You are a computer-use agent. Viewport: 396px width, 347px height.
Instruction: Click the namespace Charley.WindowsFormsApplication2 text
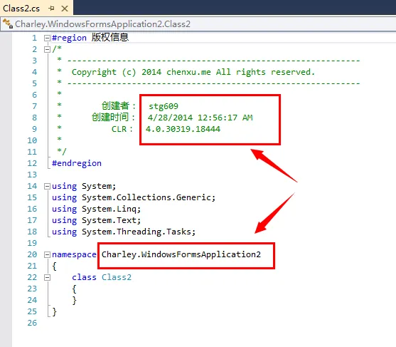(181, 254)
